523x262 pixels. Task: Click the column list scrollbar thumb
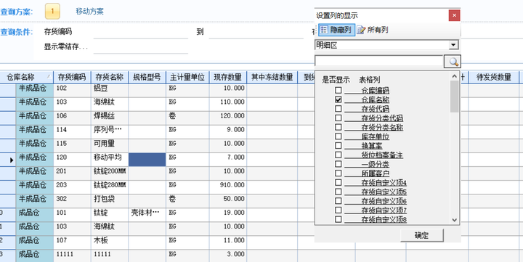coord(454,97)
